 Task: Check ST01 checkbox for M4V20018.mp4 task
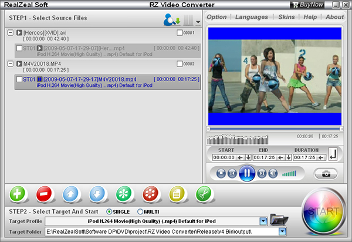19,79
